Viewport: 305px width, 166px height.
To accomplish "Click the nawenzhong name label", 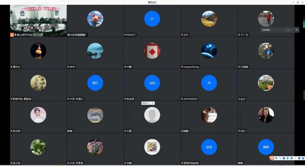I will (191, 67).
